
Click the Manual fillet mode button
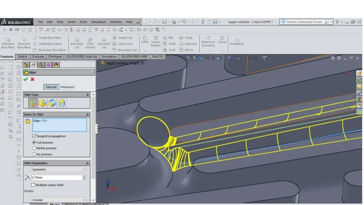(51, 87)
